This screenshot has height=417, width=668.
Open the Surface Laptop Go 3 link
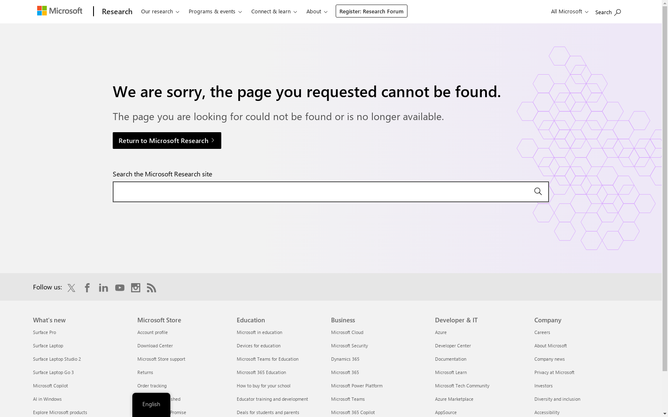[53, 372]
